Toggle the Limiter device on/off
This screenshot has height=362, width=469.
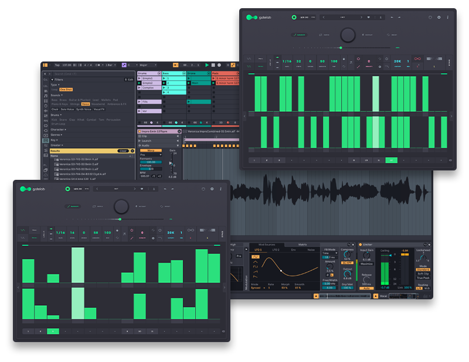point(361,244)
